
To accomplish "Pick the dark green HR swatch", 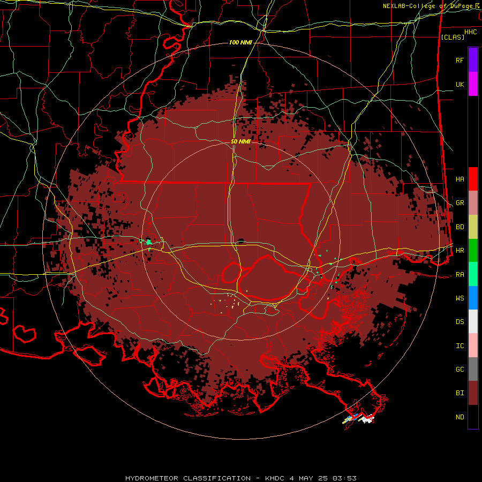I will (x=473, y=251).
